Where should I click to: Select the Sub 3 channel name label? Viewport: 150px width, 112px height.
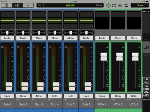coord(39,105)
